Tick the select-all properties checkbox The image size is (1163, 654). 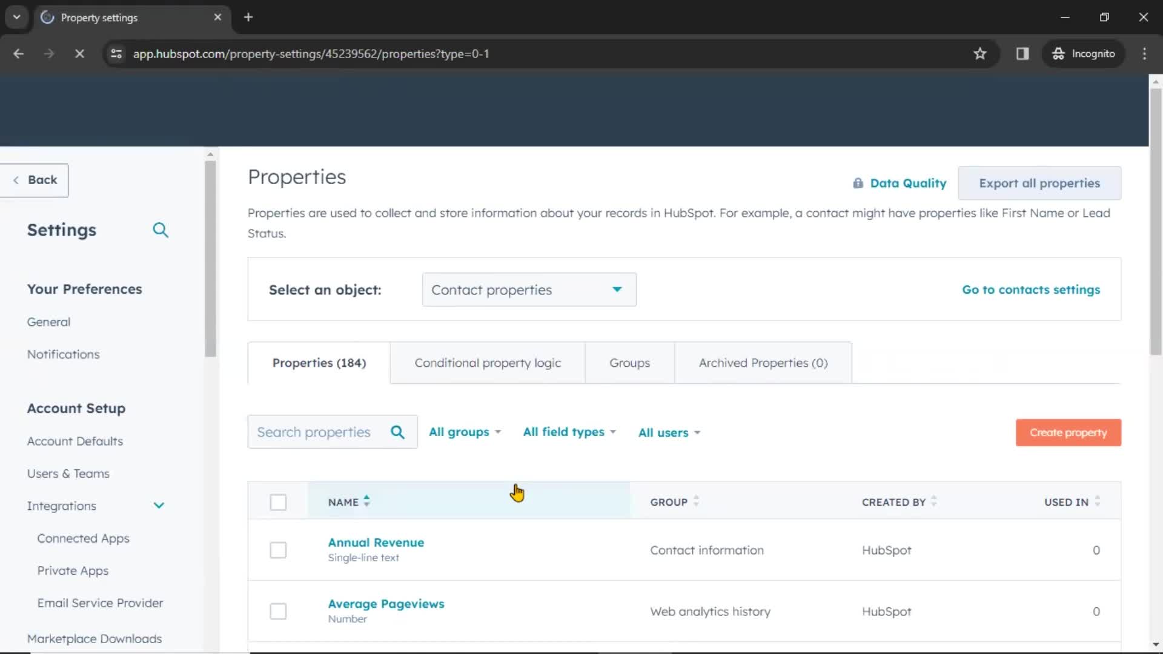pyautogui.click(x=278, y=502)
